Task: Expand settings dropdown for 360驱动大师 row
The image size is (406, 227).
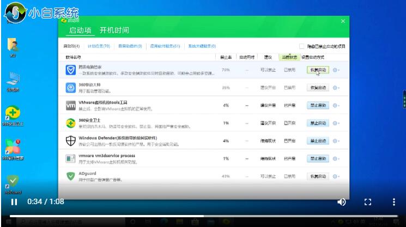Action: click(x=336, y=88)
